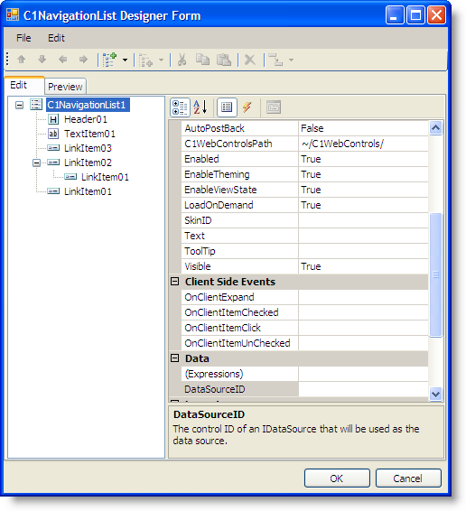The width and height of the screenshot is (466, 511).
Task: Click the Move Left arrow toolbar icon
Action: (x=62, y=60)
